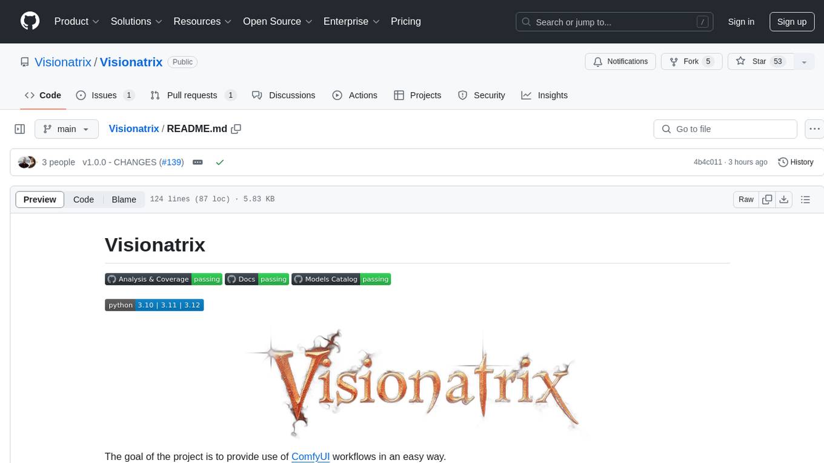
Task: Copy raw file contents
Action: tap(767, 199)
